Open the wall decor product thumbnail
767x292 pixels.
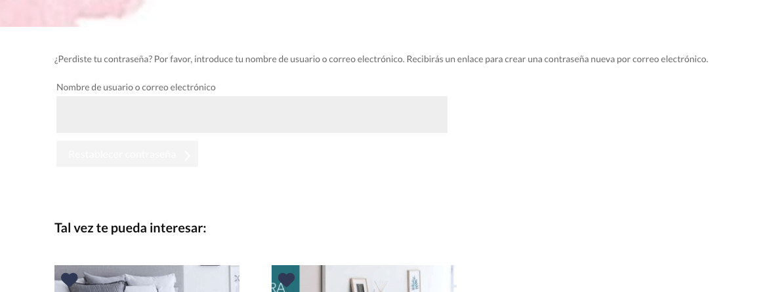(x=363, y=279)
